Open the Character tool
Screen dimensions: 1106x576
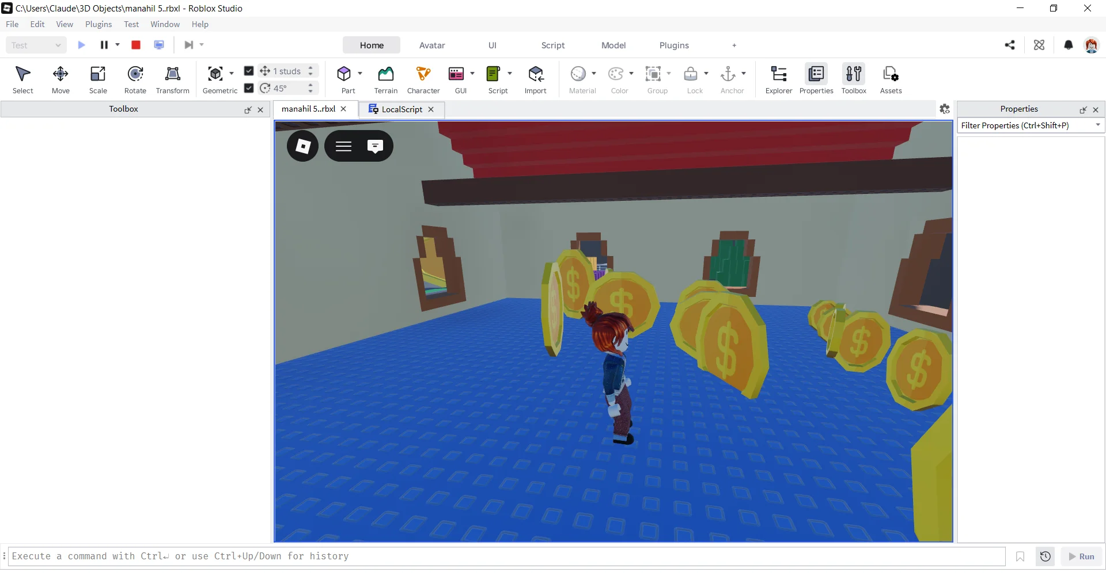[423, 79]
